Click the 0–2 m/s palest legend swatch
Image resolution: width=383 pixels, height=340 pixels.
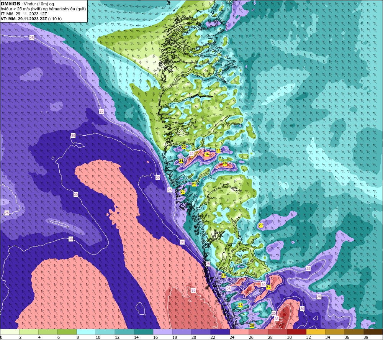coord(10,332)
